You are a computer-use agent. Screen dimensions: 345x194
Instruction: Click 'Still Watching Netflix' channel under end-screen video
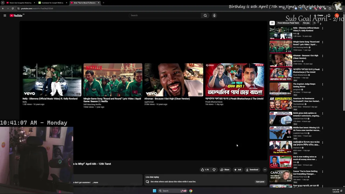pos(92,105)
